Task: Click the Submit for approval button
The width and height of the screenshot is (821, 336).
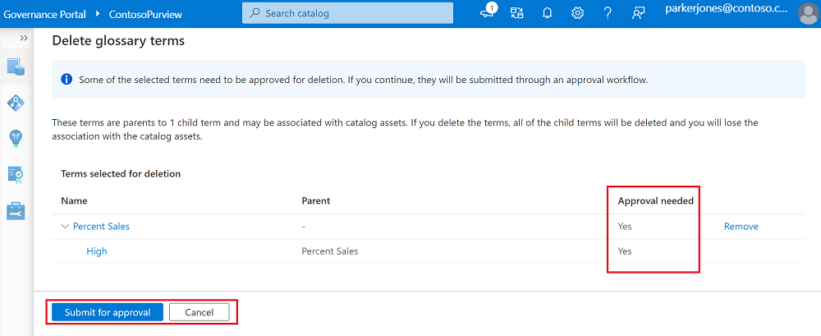Action: click(108, 312)
